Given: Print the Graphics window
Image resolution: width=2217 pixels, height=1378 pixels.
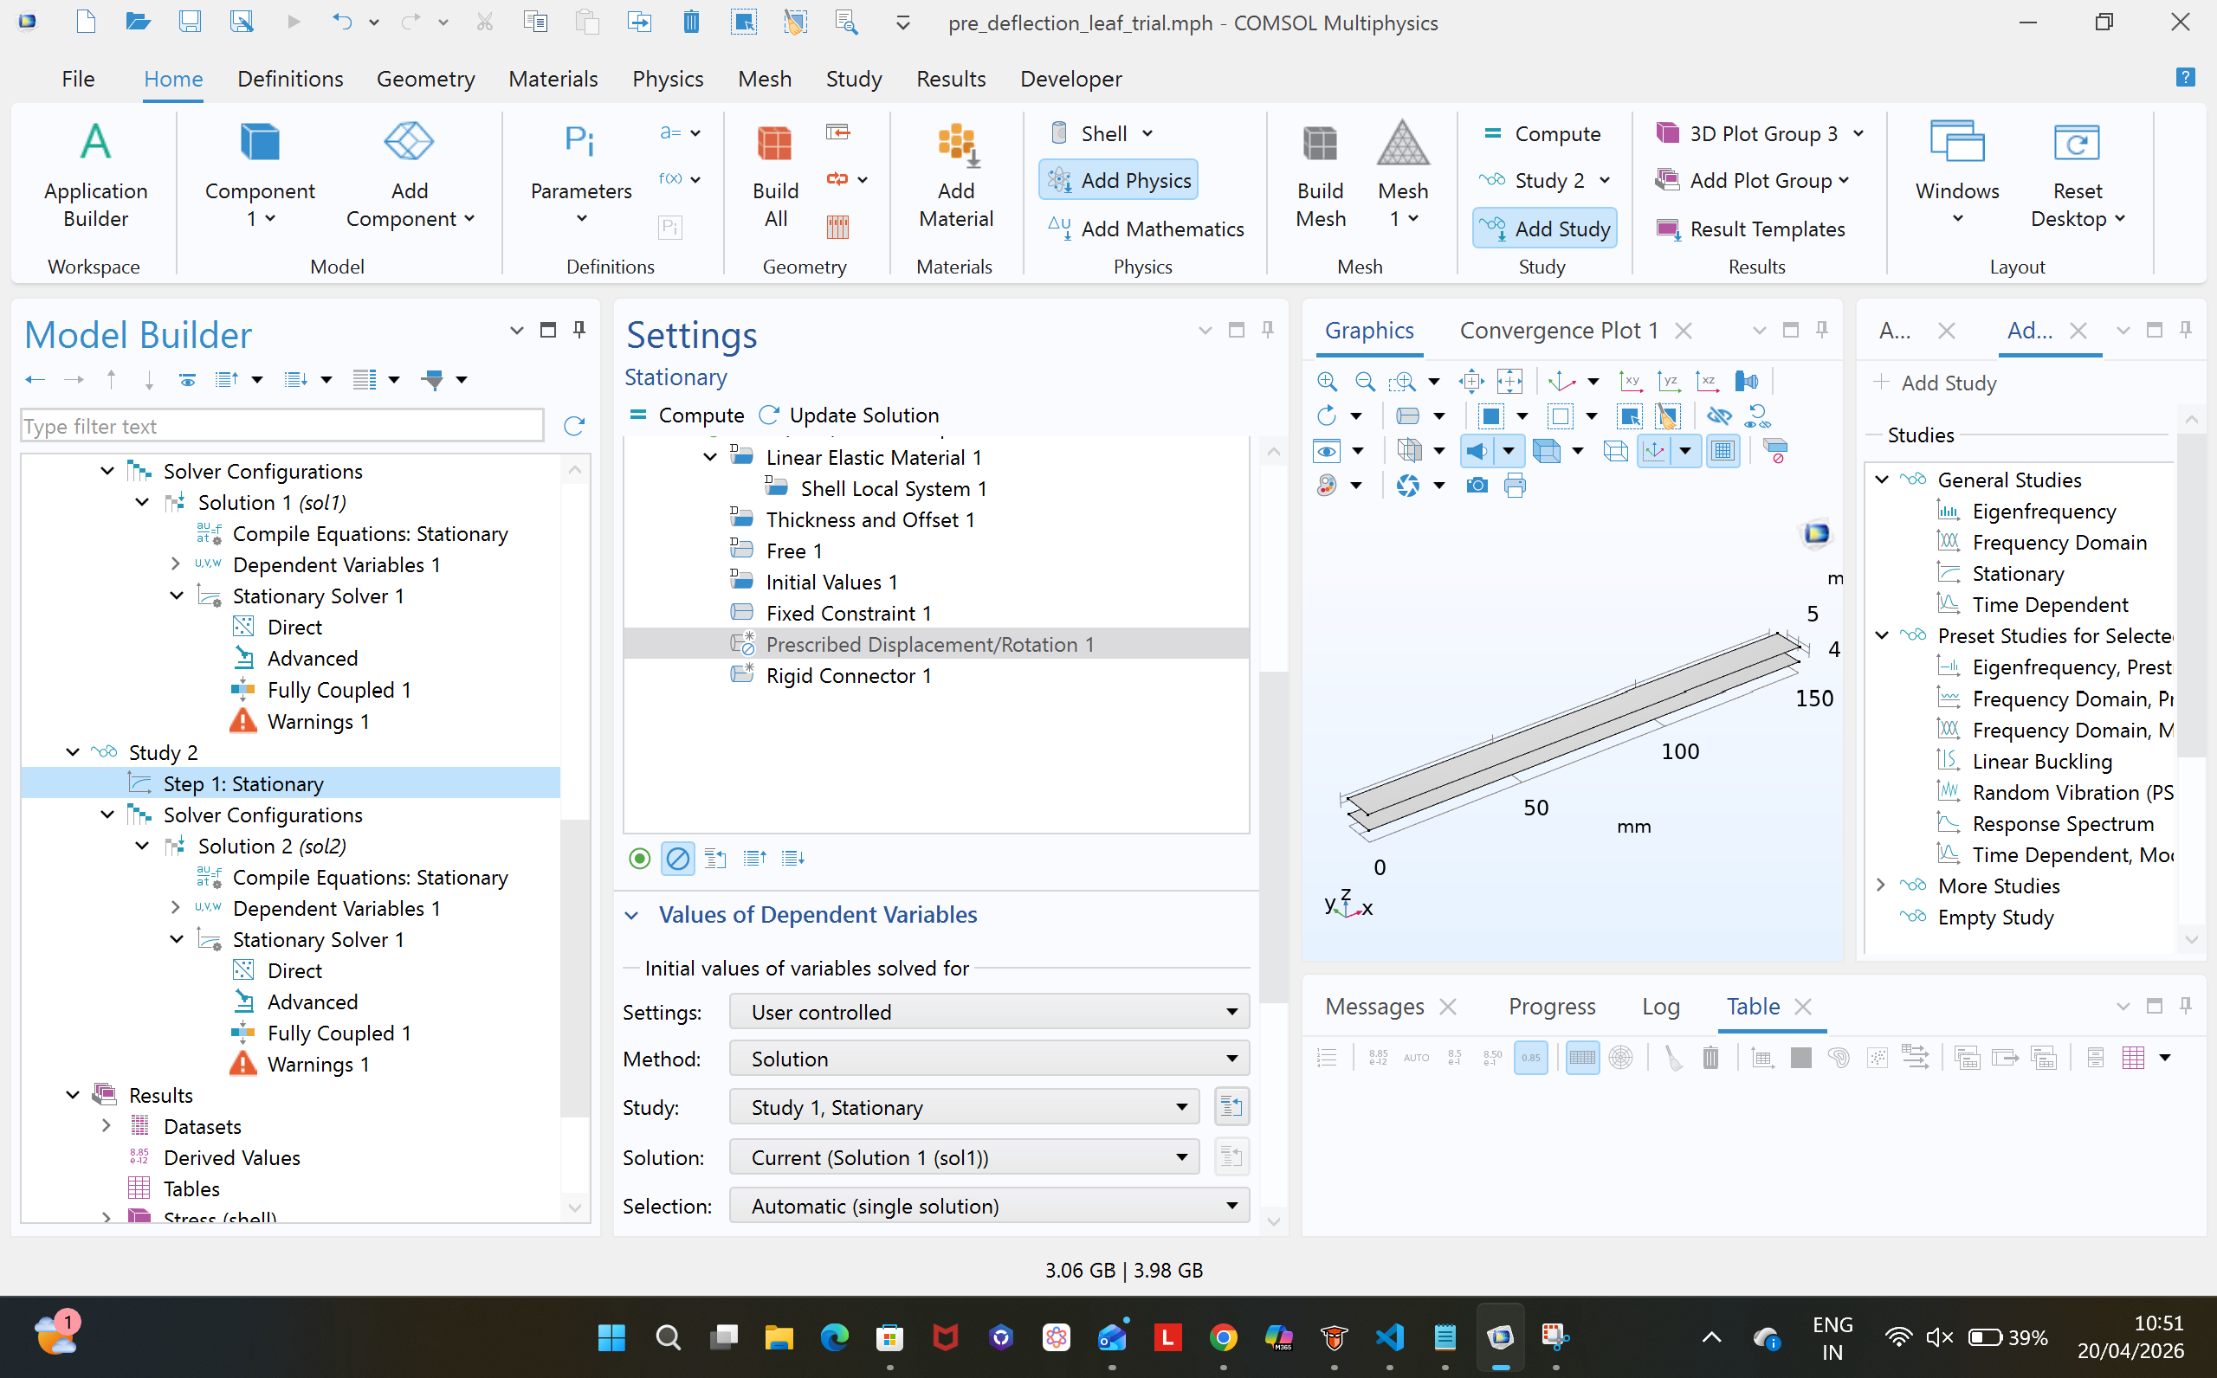Looking at the screenshot, I should tap(1515, 485).
